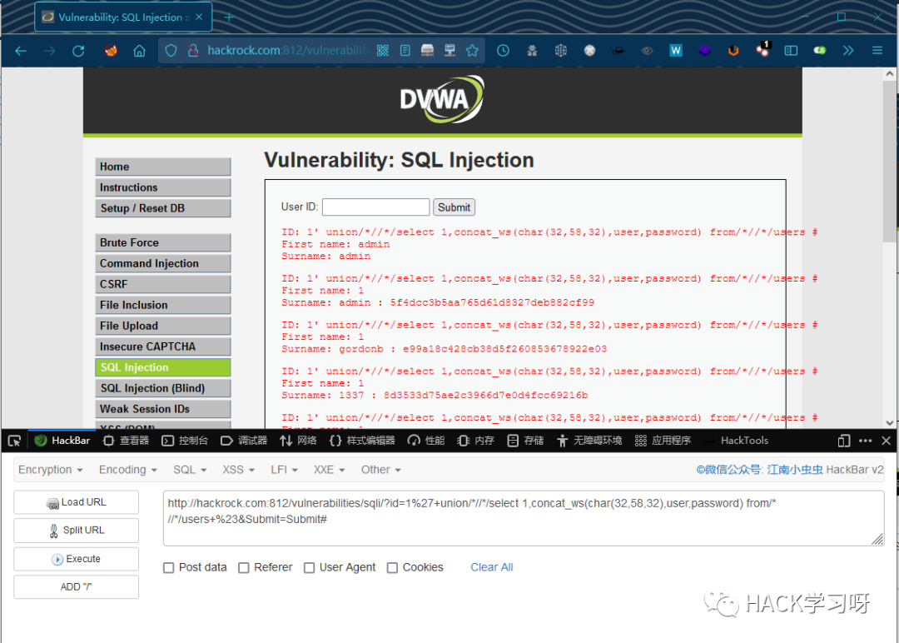
Task: Open the Brute Force menu item
Action: (x=163, y=242)
